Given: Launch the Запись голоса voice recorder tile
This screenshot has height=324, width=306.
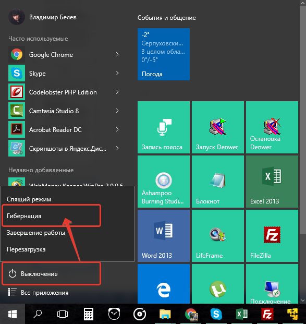Looking at the screenshot, I should click(x=164, y=127).
